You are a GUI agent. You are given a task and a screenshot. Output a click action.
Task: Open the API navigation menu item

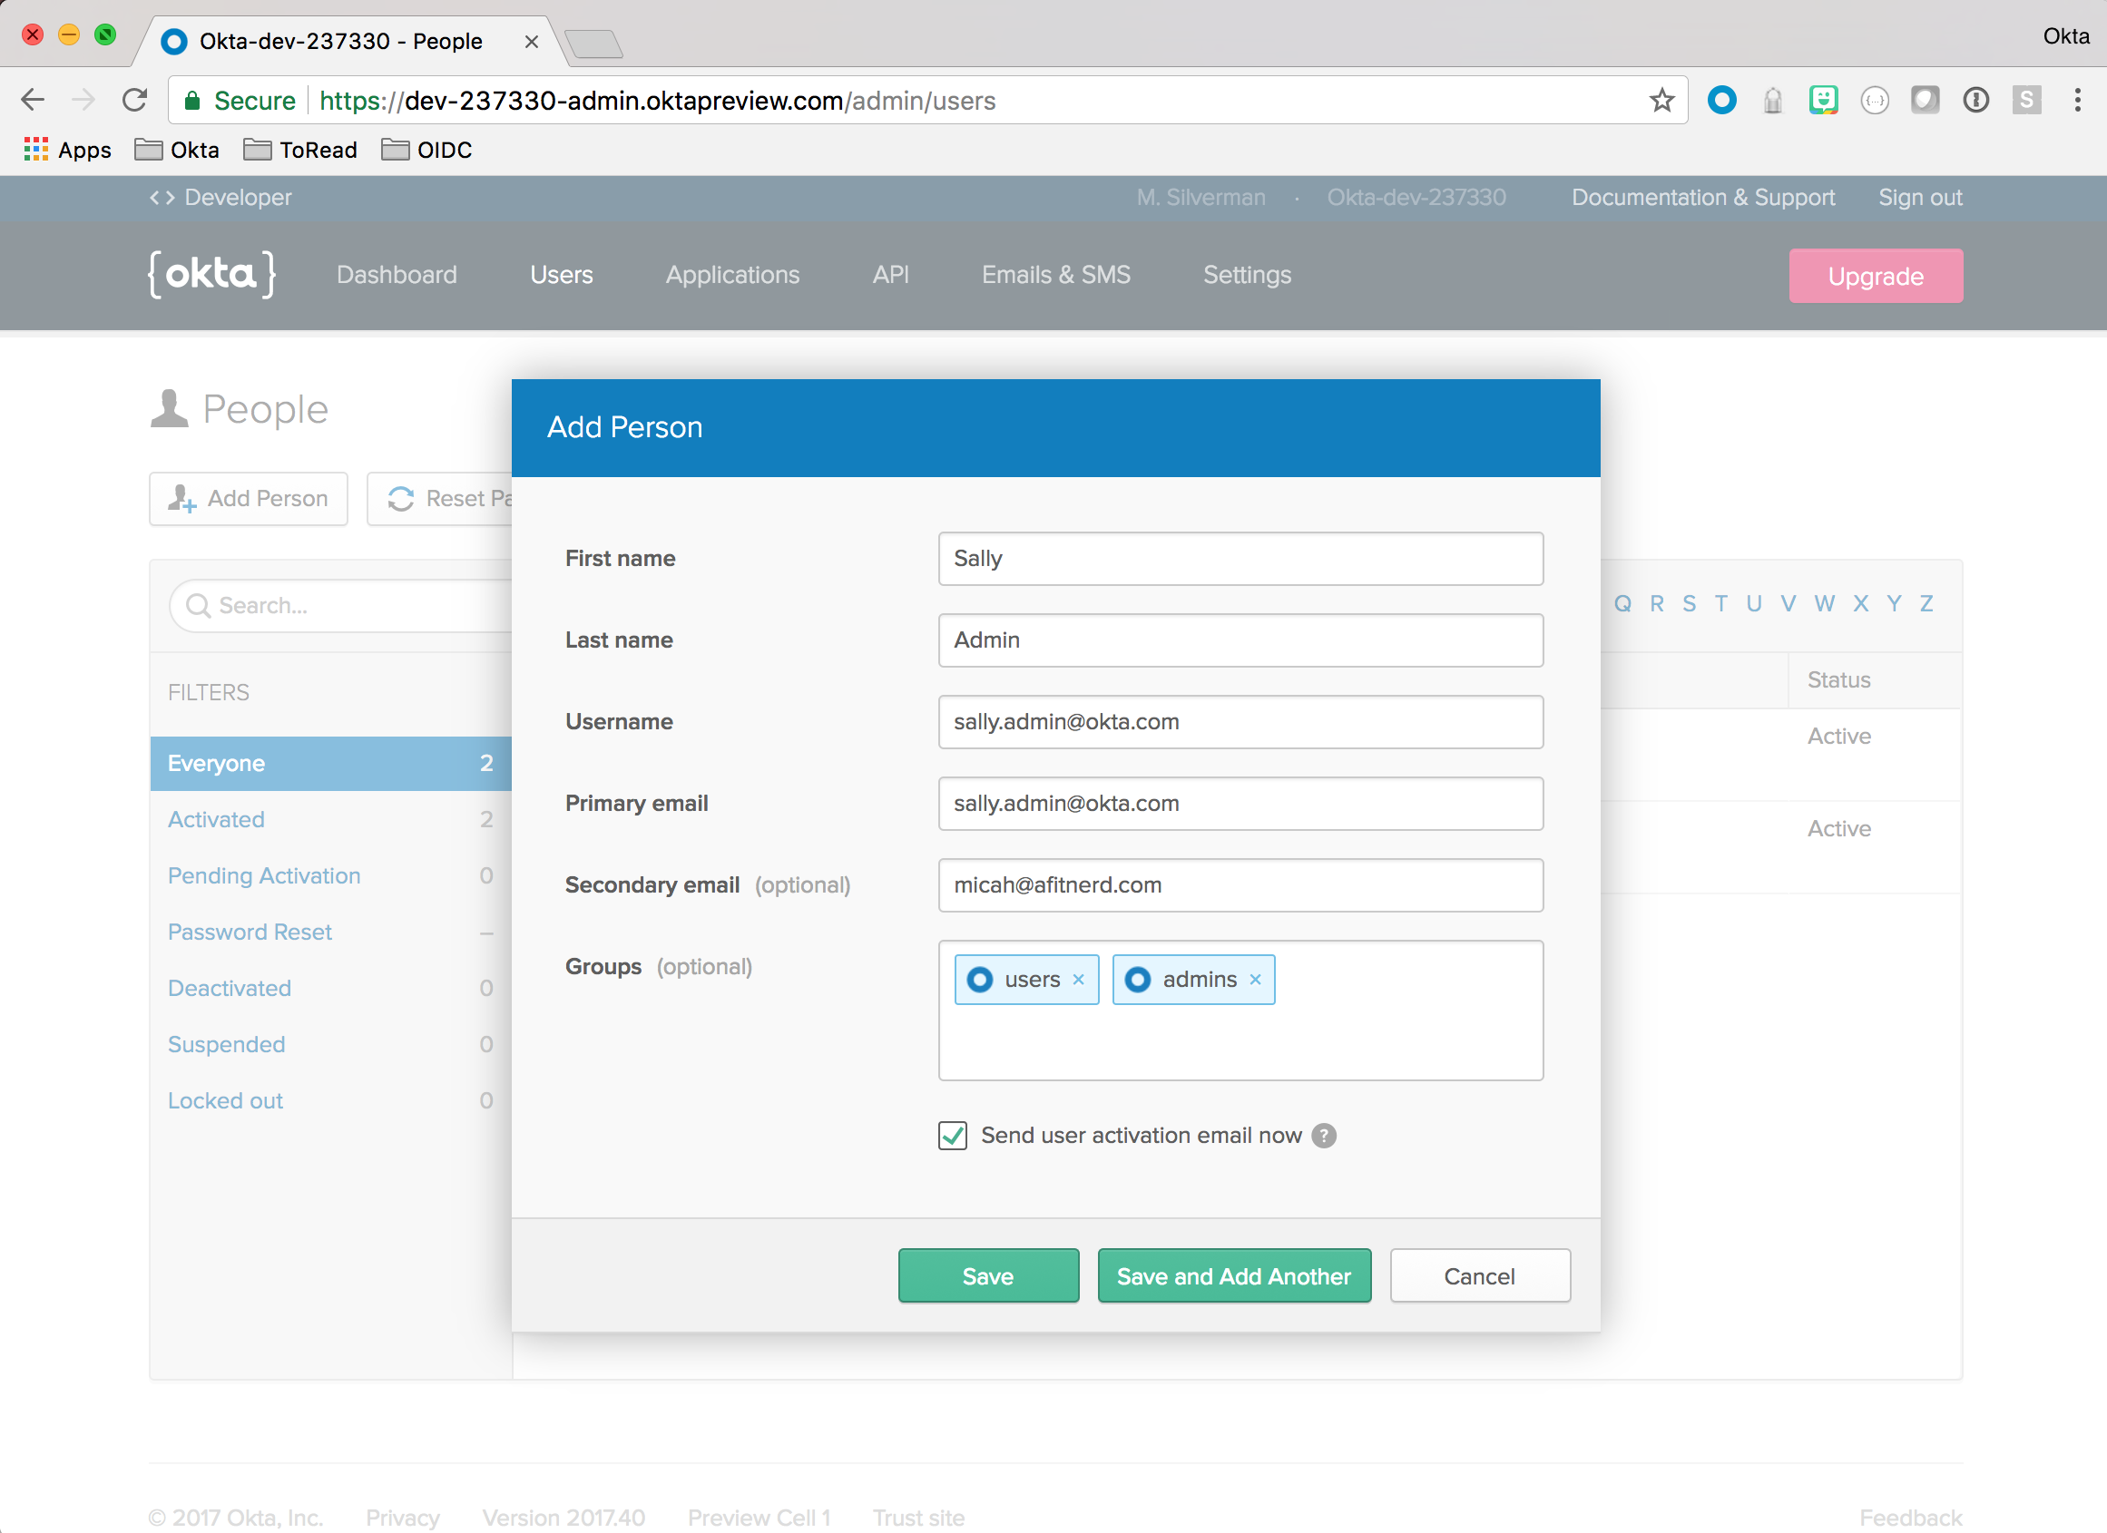click(x=888, y=275)
